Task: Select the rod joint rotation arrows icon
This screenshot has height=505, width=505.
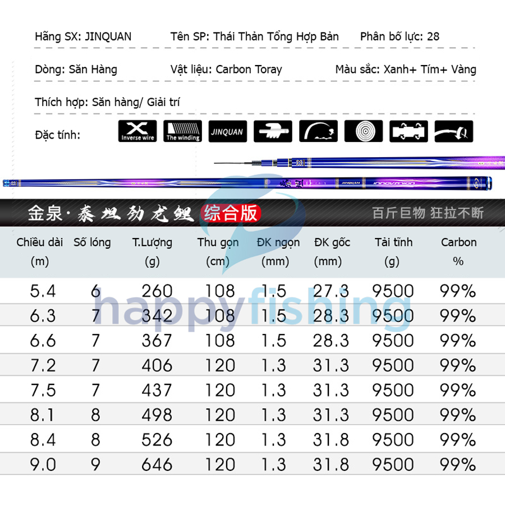Action: coord(408,131)
